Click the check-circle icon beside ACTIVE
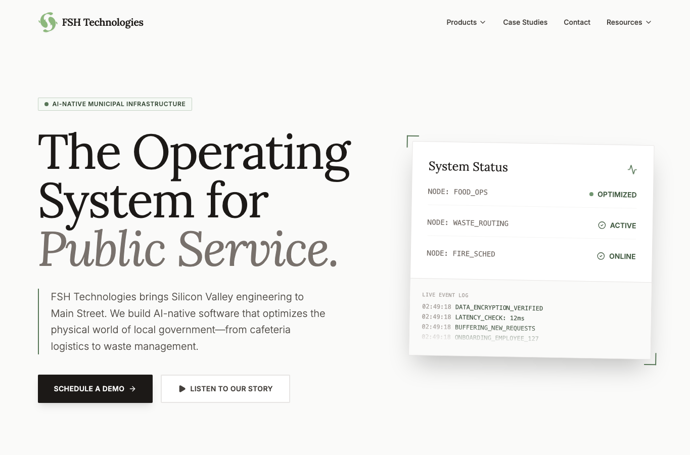Screen dimensions: 690x455 point(602,225)
